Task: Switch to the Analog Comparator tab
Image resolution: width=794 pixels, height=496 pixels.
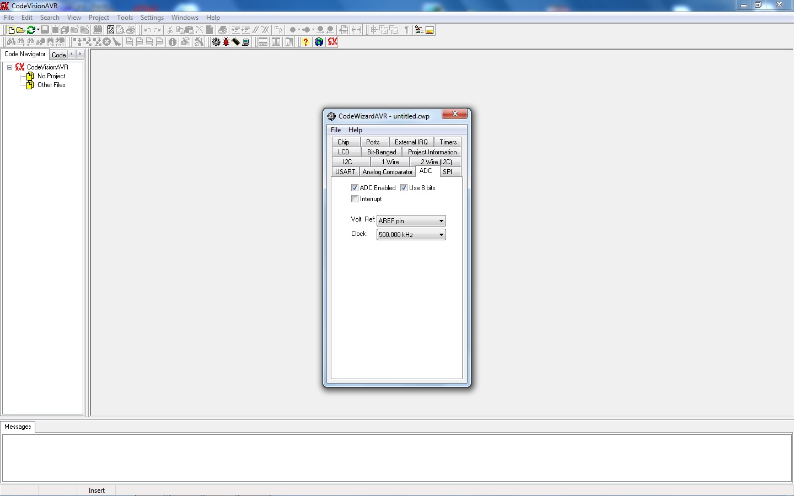Action: tap(388, 172)
